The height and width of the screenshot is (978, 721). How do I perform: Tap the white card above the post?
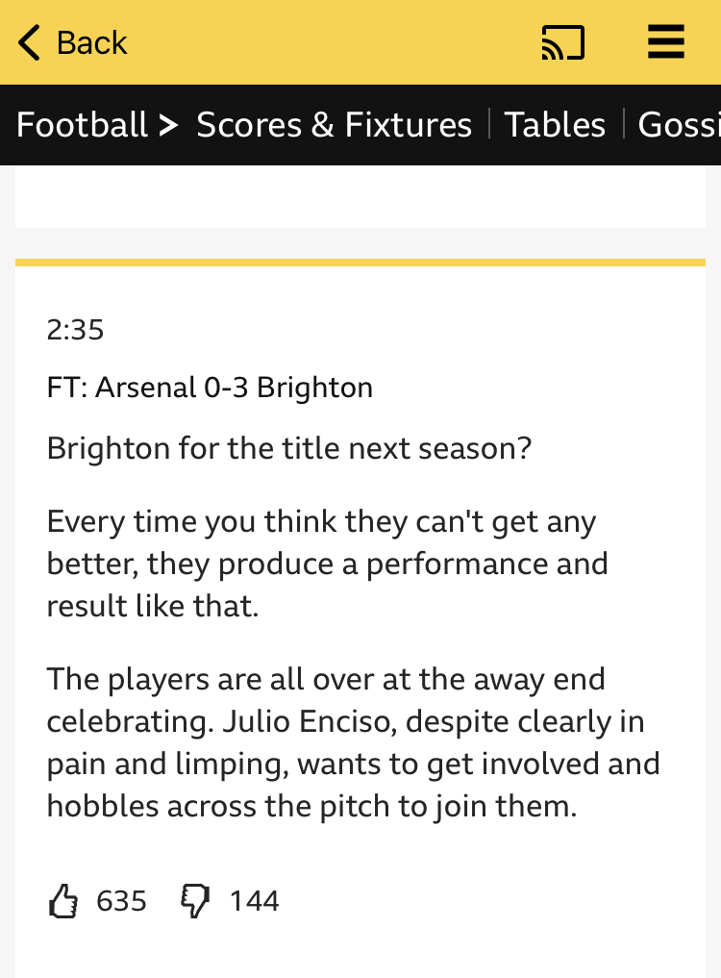pos(360,196)
